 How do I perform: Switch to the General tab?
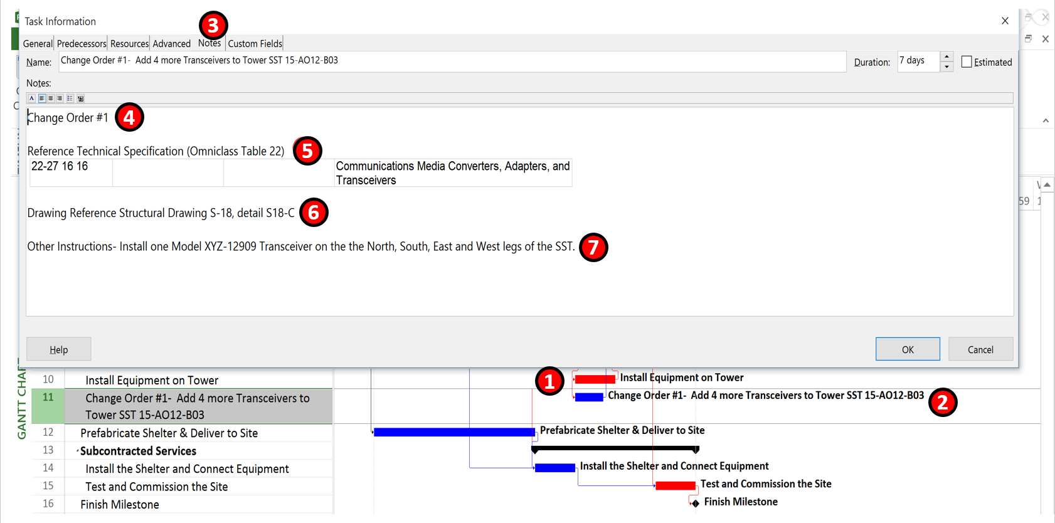(38, 43)
